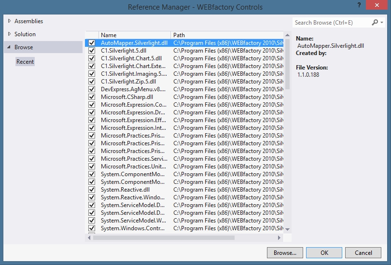Expand the Solution category
The width and height of the screenshot is (391, 265).
coord(10,34)
